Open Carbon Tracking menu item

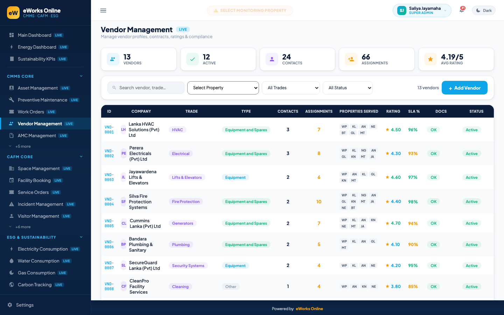(x=45, y=285)
